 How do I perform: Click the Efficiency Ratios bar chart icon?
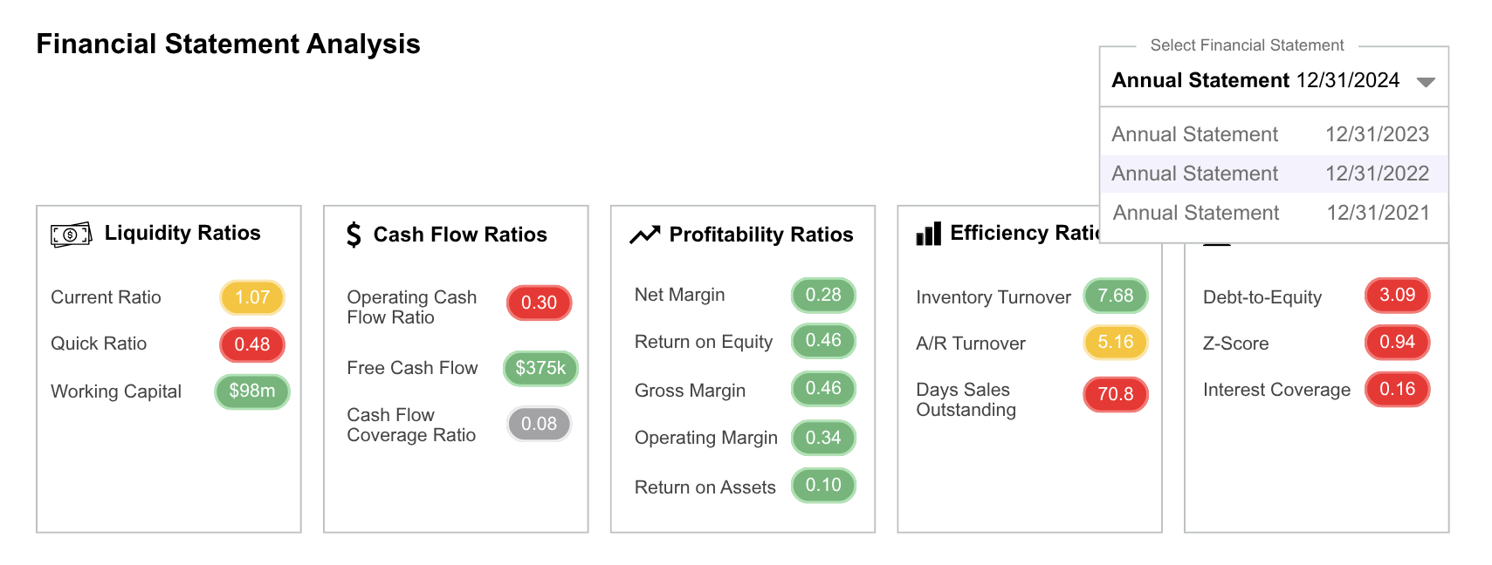tap(928, 234)
